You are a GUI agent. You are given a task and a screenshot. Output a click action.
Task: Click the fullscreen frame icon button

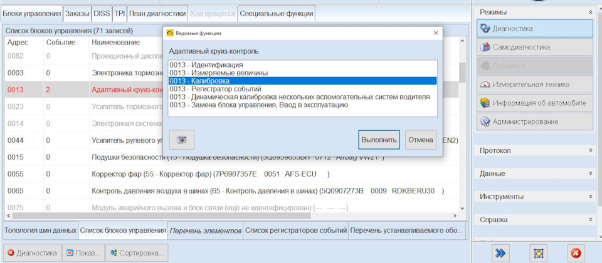(x=538, y=253)
